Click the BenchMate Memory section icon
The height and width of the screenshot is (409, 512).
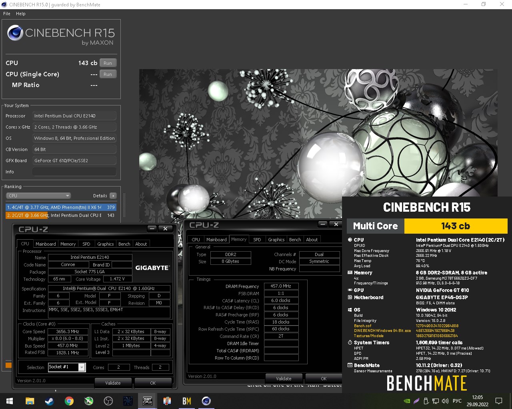point(350,273)
